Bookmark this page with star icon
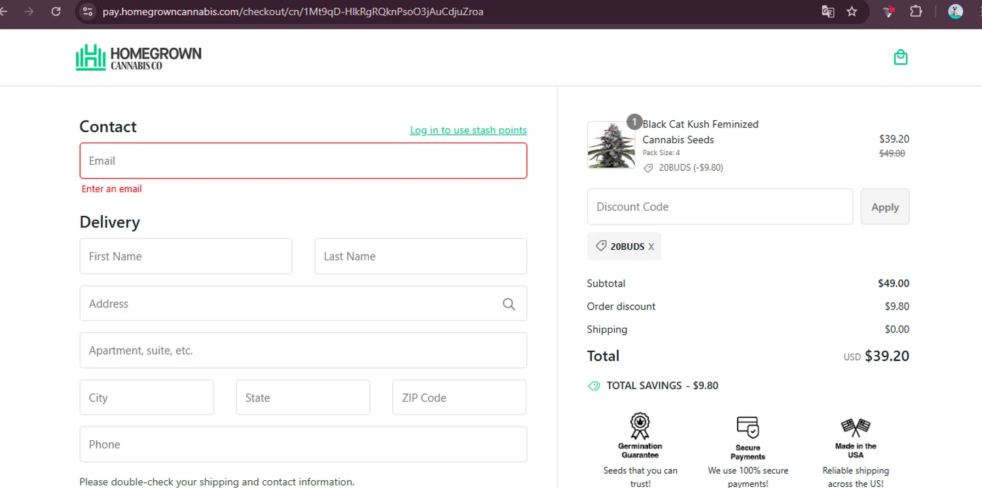The image size is (982, 488). pyautogui.click(x=852, y=11)
